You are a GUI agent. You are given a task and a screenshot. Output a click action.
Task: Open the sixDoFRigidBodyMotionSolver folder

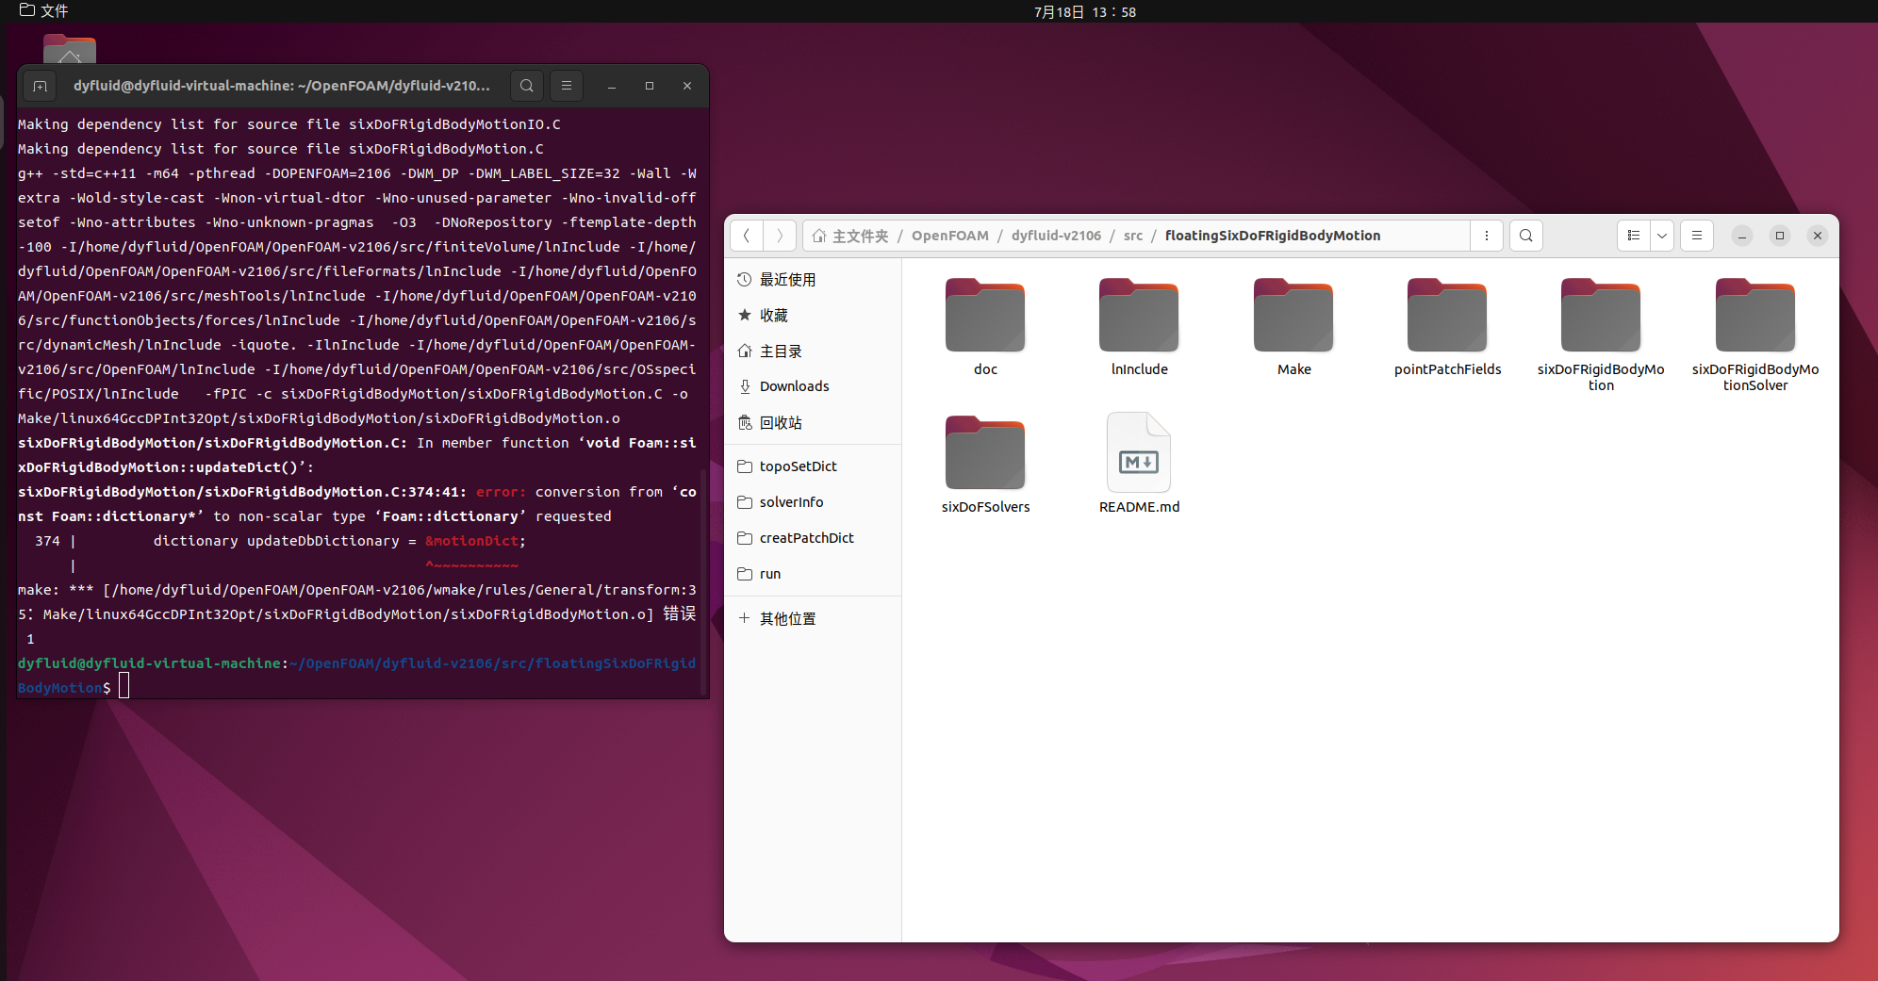[x=1755, y=335]
